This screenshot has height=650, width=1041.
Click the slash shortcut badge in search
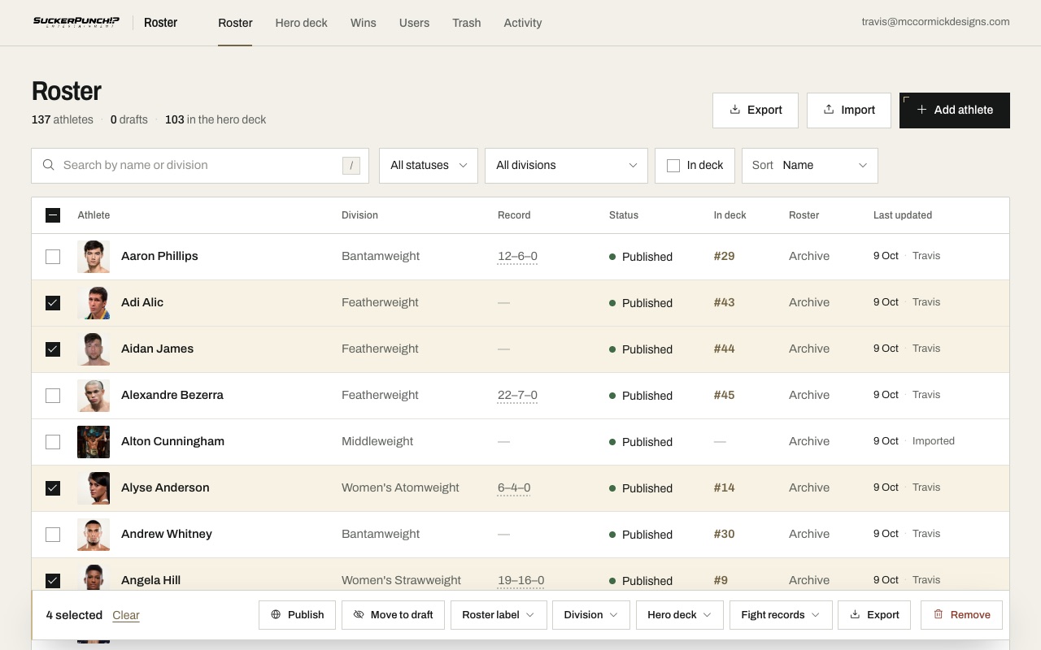pos(351,166)
